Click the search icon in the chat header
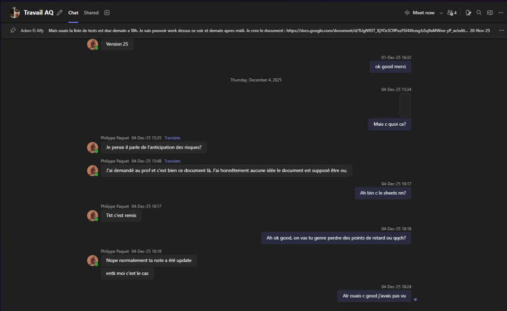This screenshot has height=311, width=507. pos(479,12)
